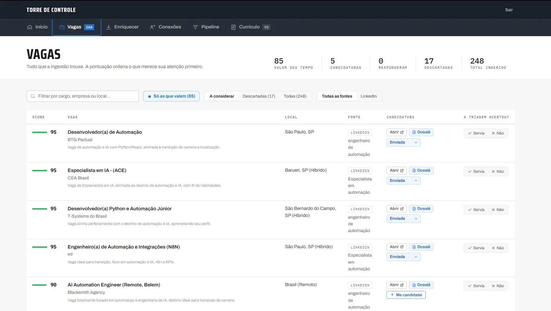Select the 'A considerar' filter
The image size is (551, 311).
pyautogui.click(x=222, y=96)
